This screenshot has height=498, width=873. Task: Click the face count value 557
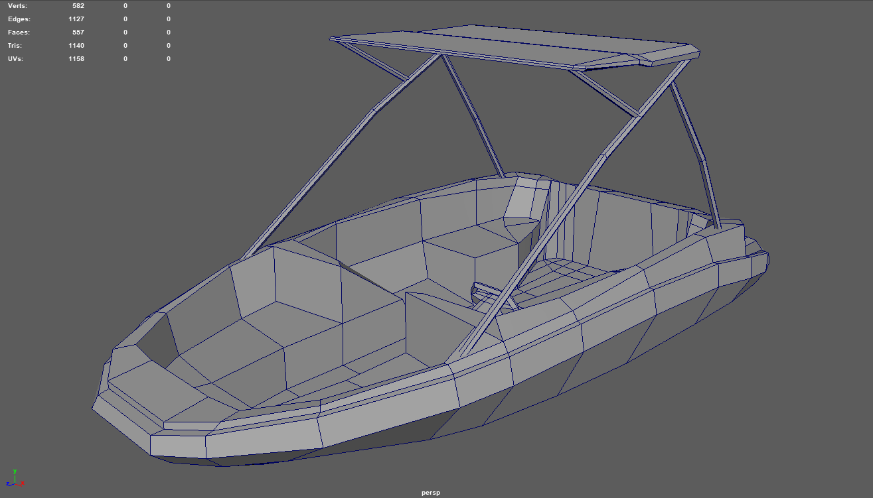[78, 32]
